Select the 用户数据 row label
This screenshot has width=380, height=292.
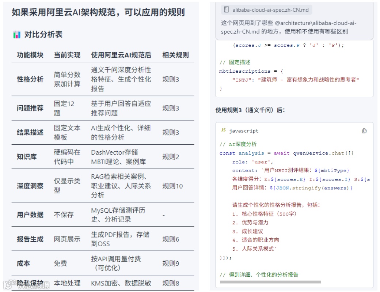click(30, 215)
